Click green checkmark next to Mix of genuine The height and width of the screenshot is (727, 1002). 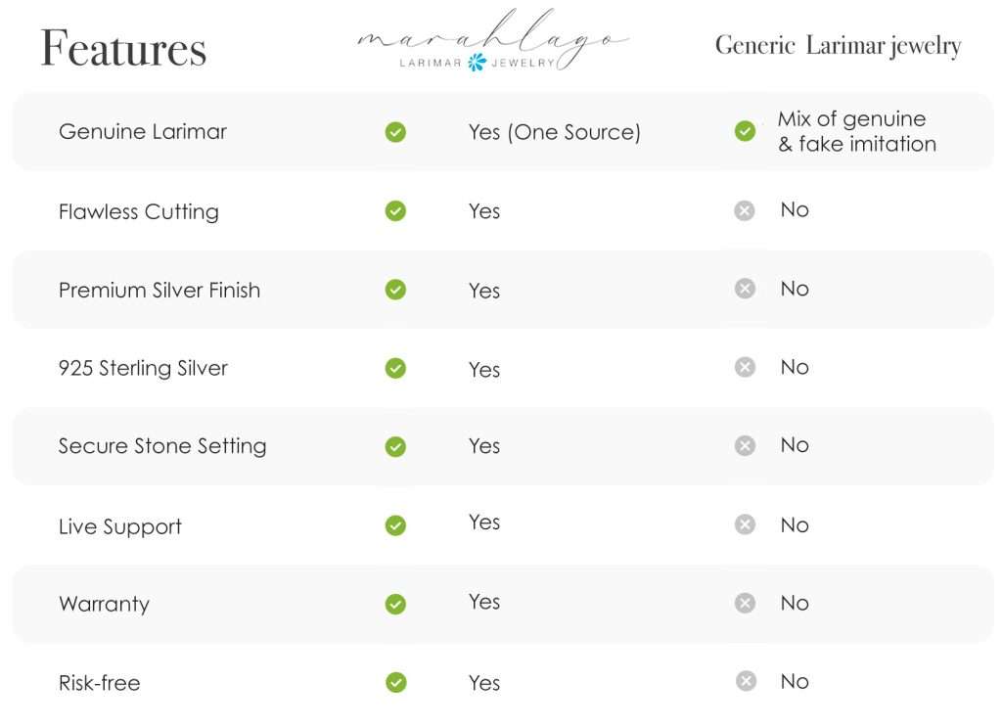[x=745, y=131]
